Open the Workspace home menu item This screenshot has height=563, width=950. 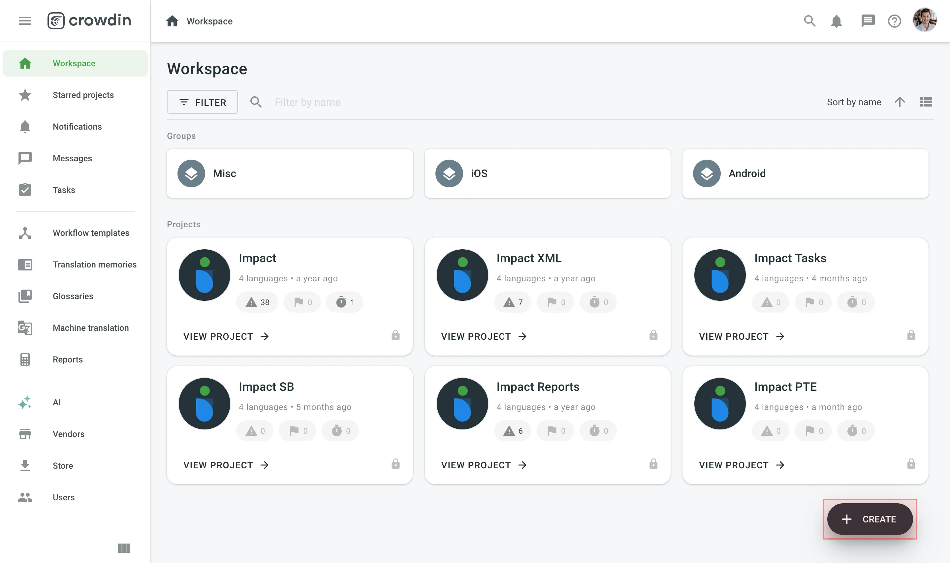click(x=74, y=63)
